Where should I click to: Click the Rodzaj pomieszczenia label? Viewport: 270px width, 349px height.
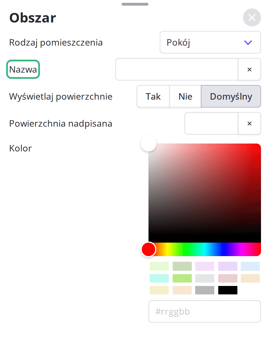[x=56, y=42]
